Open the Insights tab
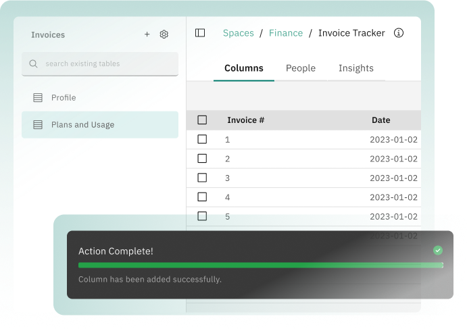The height and width of the screenshot is (329, 467). click(356, 68)
